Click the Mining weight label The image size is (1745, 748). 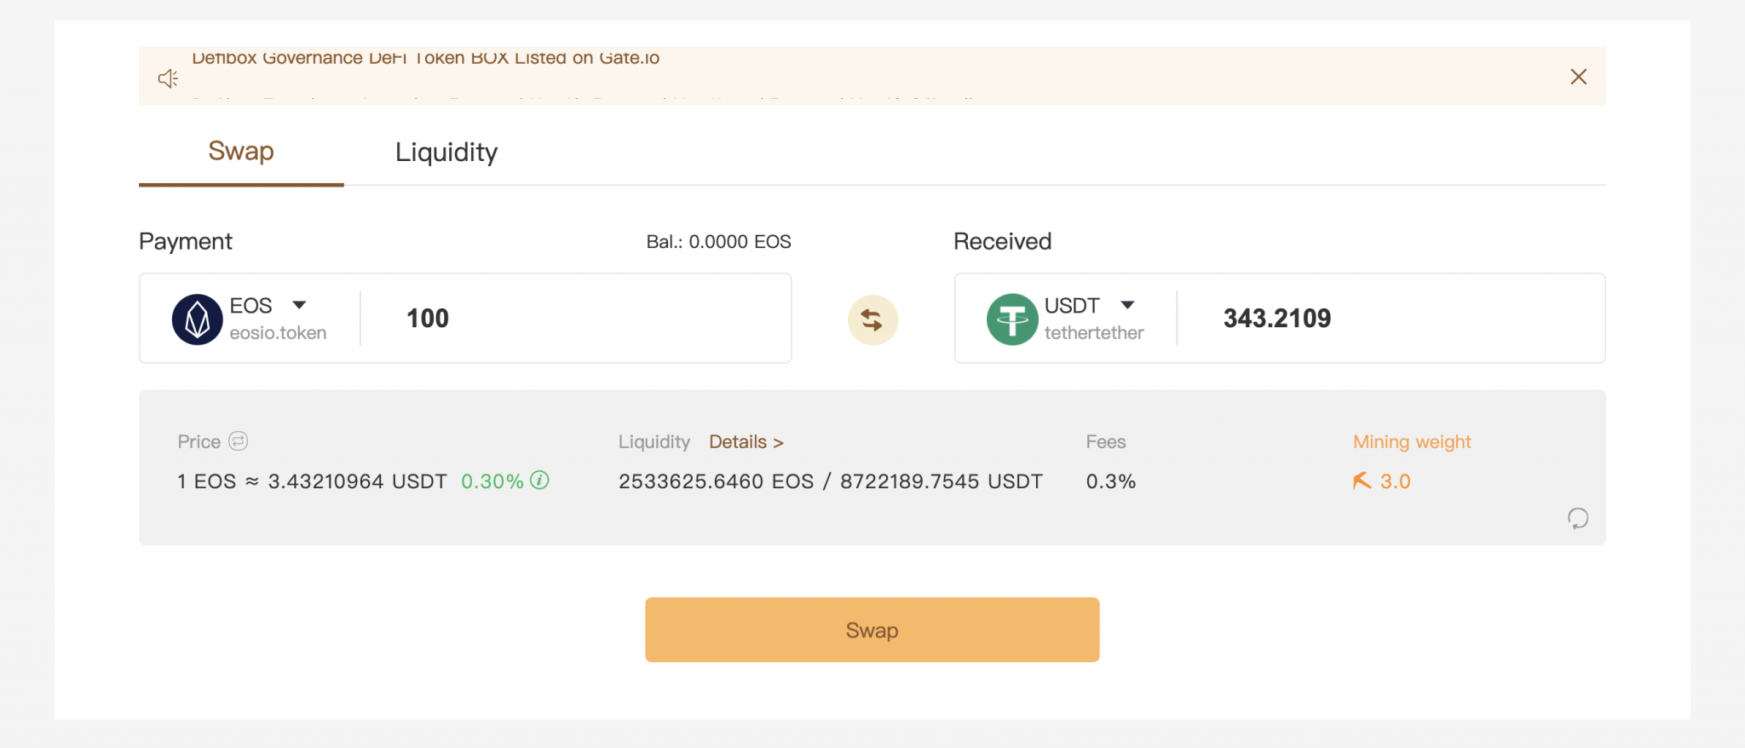coord(1412,442)
